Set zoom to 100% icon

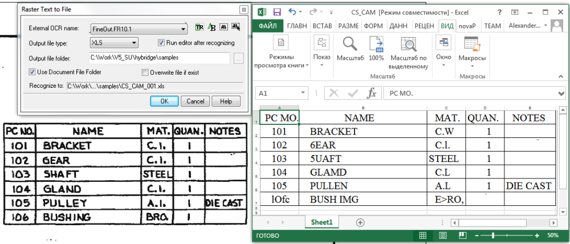pyautogui.click(x=376, y=44)
